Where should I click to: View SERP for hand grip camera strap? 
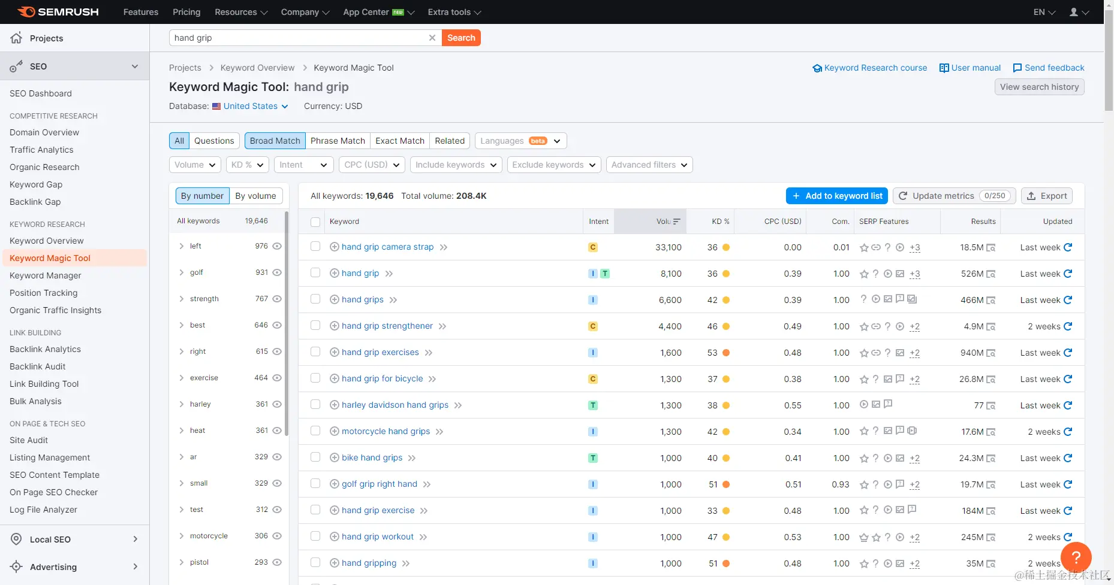point(991,247)
